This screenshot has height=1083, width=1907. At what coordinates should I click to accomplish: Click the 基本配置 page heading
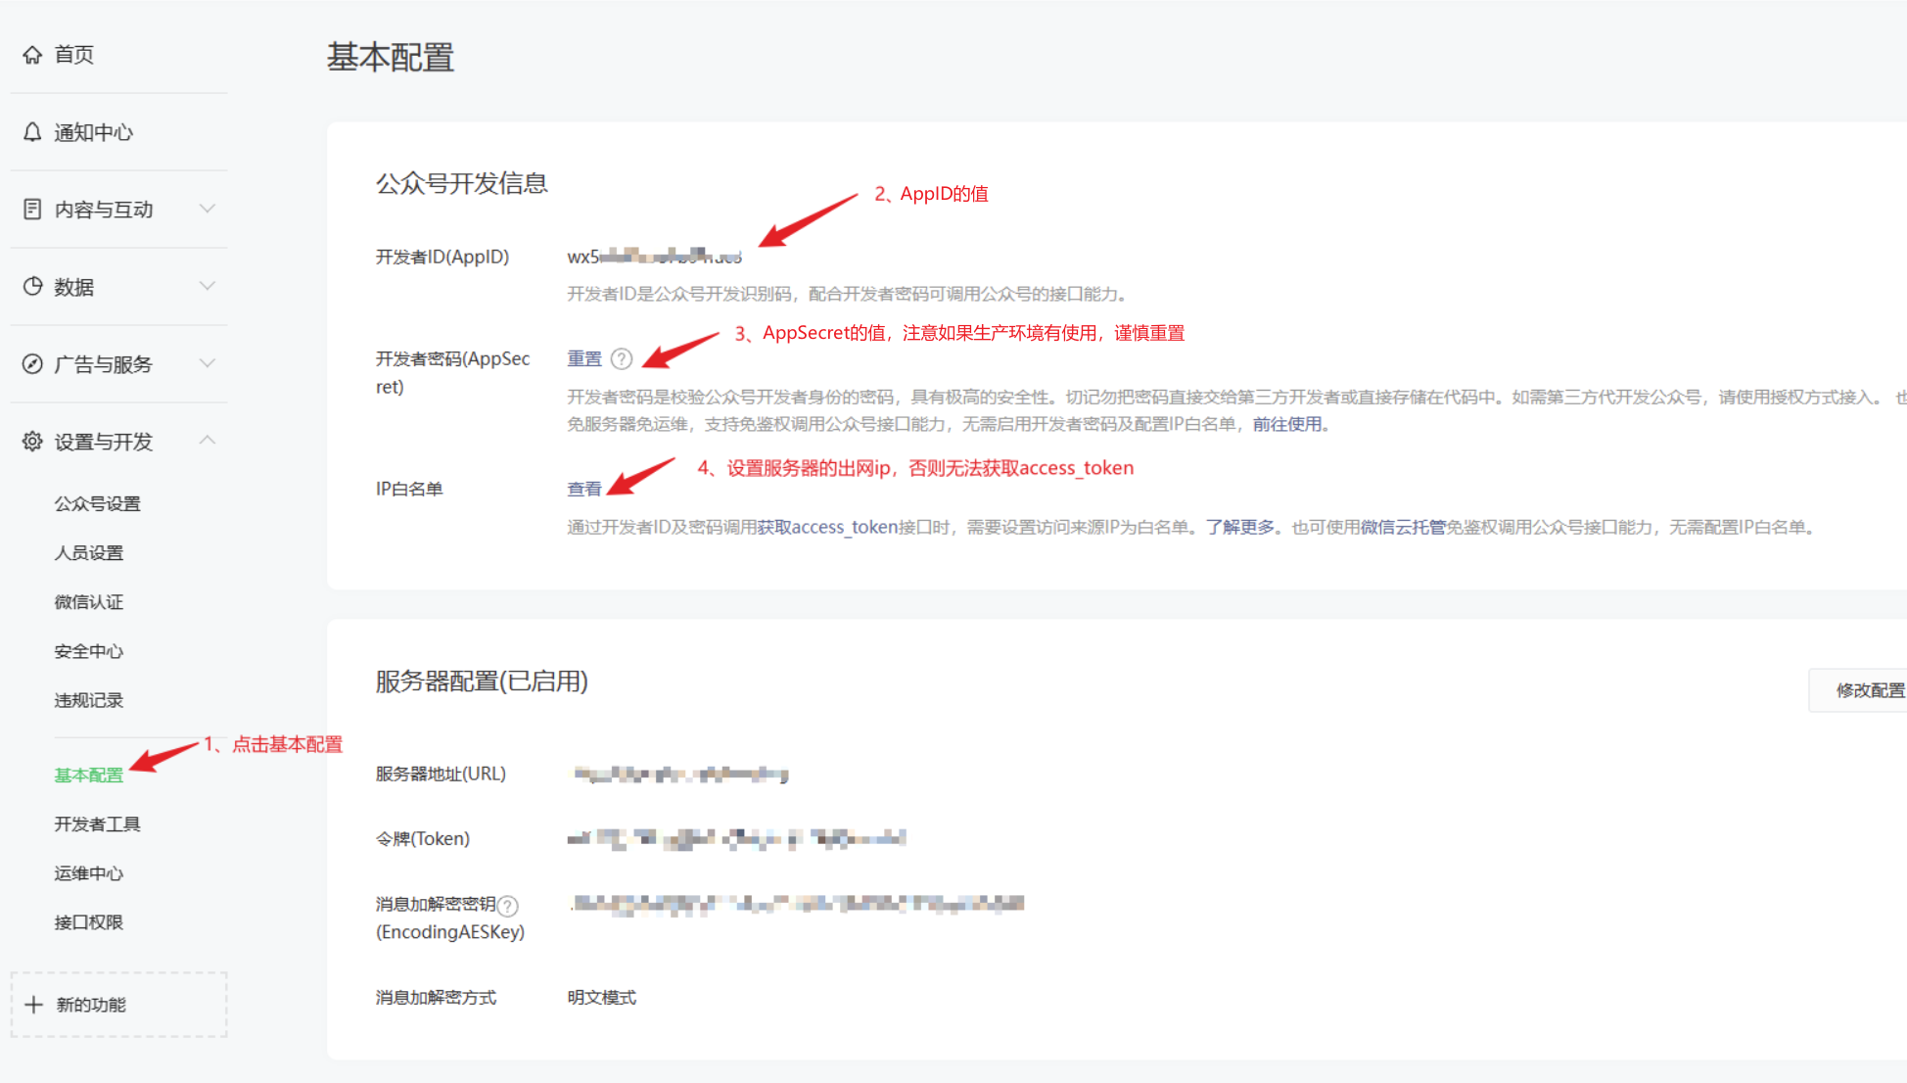(x=391, y=58)
